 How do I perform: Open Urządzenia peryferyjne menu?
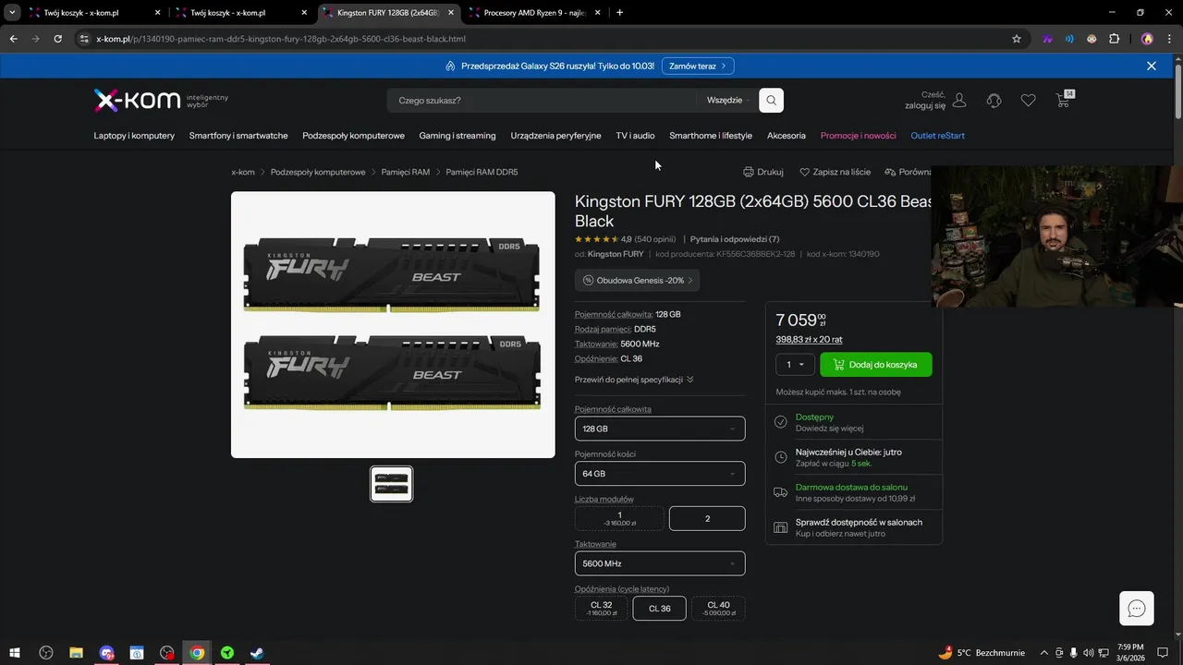[x=556, y=136]
